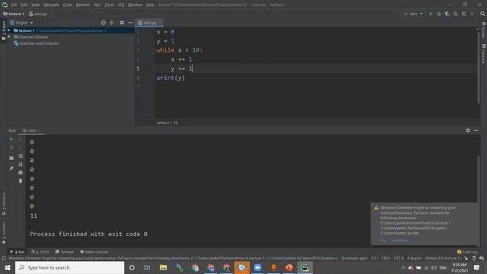Click the Windows search box

click(69, 267)
